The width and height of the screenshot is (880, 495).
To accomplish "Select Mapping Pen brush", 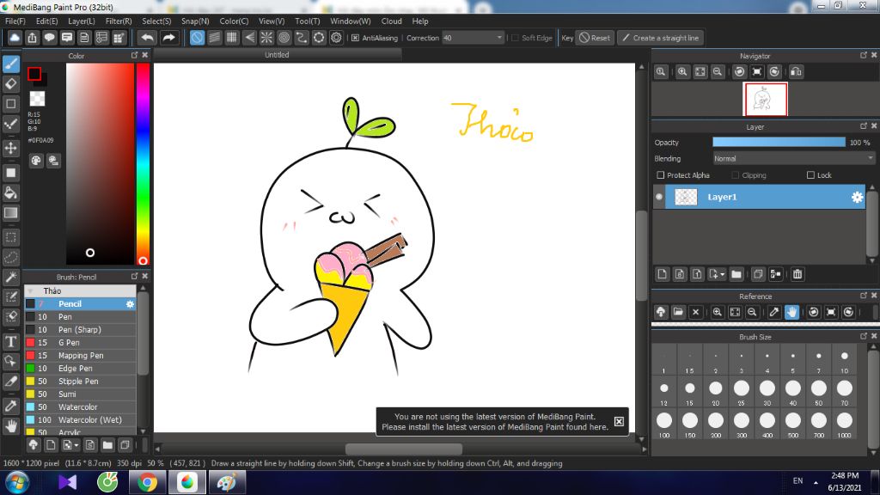I will [80, 355].
